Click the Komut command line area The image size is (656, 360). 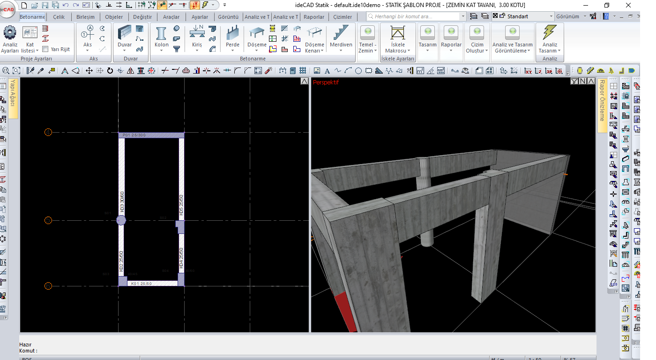pyautogui.click(x=307, y=351)
